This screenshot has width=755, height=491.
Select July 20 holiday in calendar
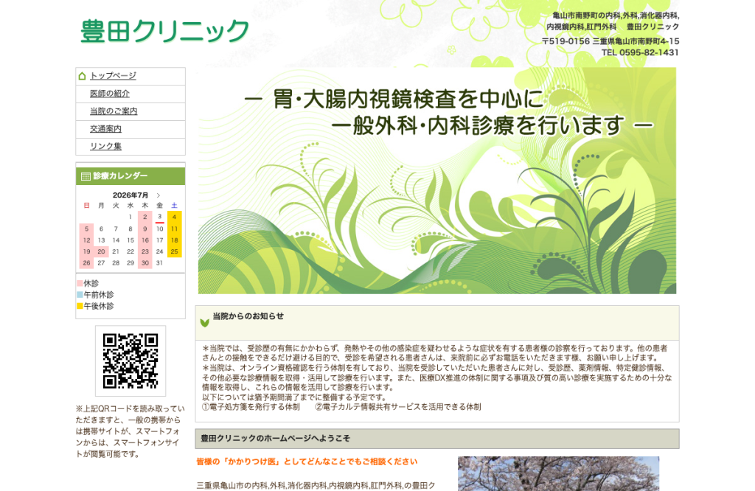coord(101,251)
